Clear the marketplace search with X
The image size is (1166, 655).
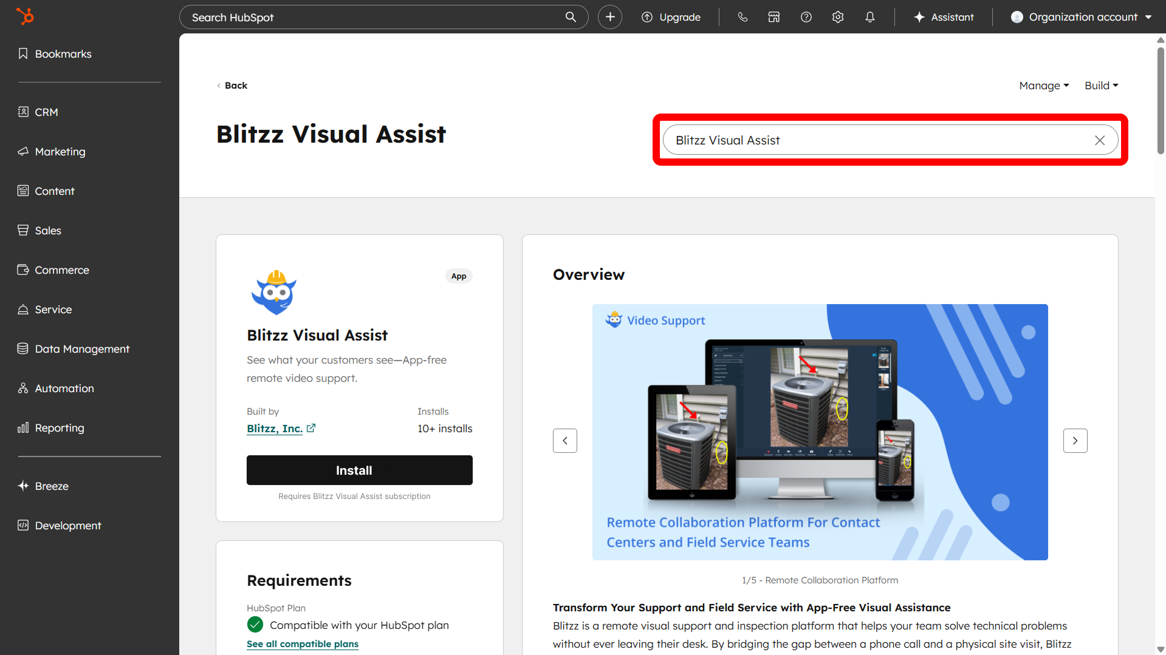1100,140
